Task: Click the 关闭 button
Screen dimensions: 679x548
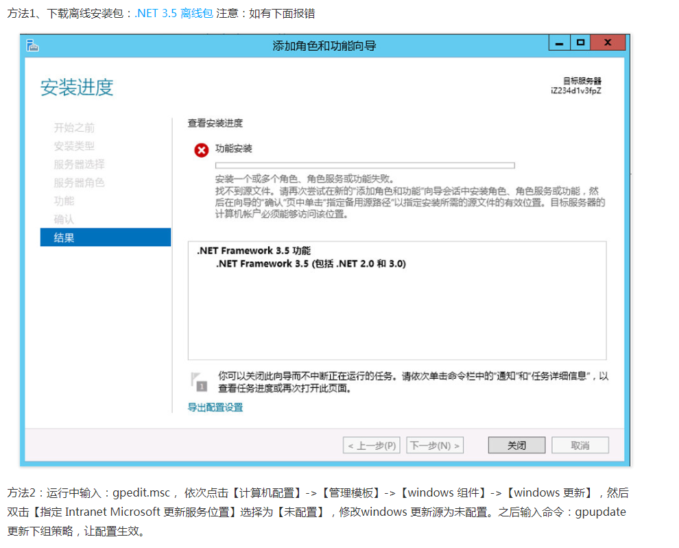Action: (516, 445)
